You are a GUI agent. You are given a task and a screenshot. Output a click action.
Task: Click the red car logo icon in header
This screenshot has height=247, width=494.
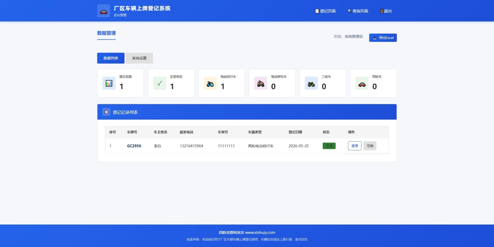pyautogui.click(x=104, y=11)
